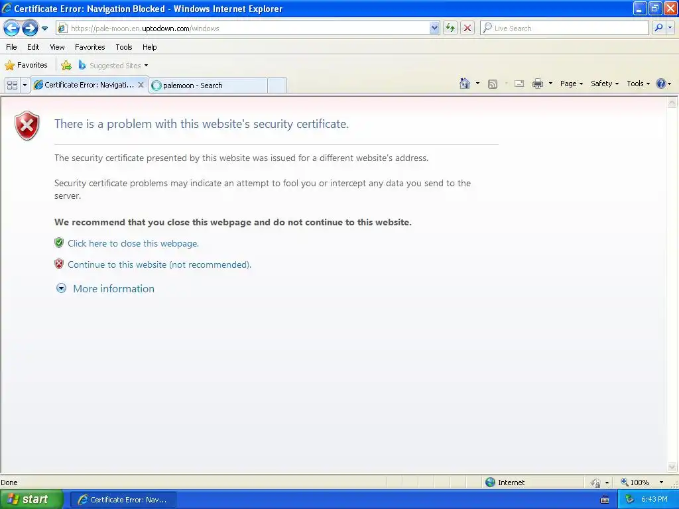Screen dimensions: 679x509
Task: Refresh the page with the green arrows icon
Action: (450, 28)
